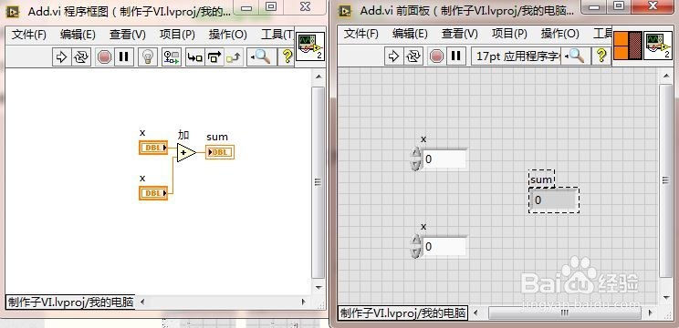Click front panel scroll right arrow
This screenshot has width=679, height=328.
pyautogui.click(x=651, y=313)
